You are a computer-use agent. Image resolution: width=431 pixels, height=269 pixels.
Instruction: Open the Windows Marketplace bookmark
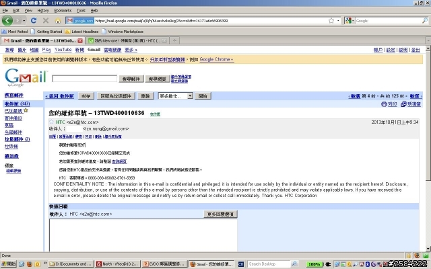pos(123,32)
